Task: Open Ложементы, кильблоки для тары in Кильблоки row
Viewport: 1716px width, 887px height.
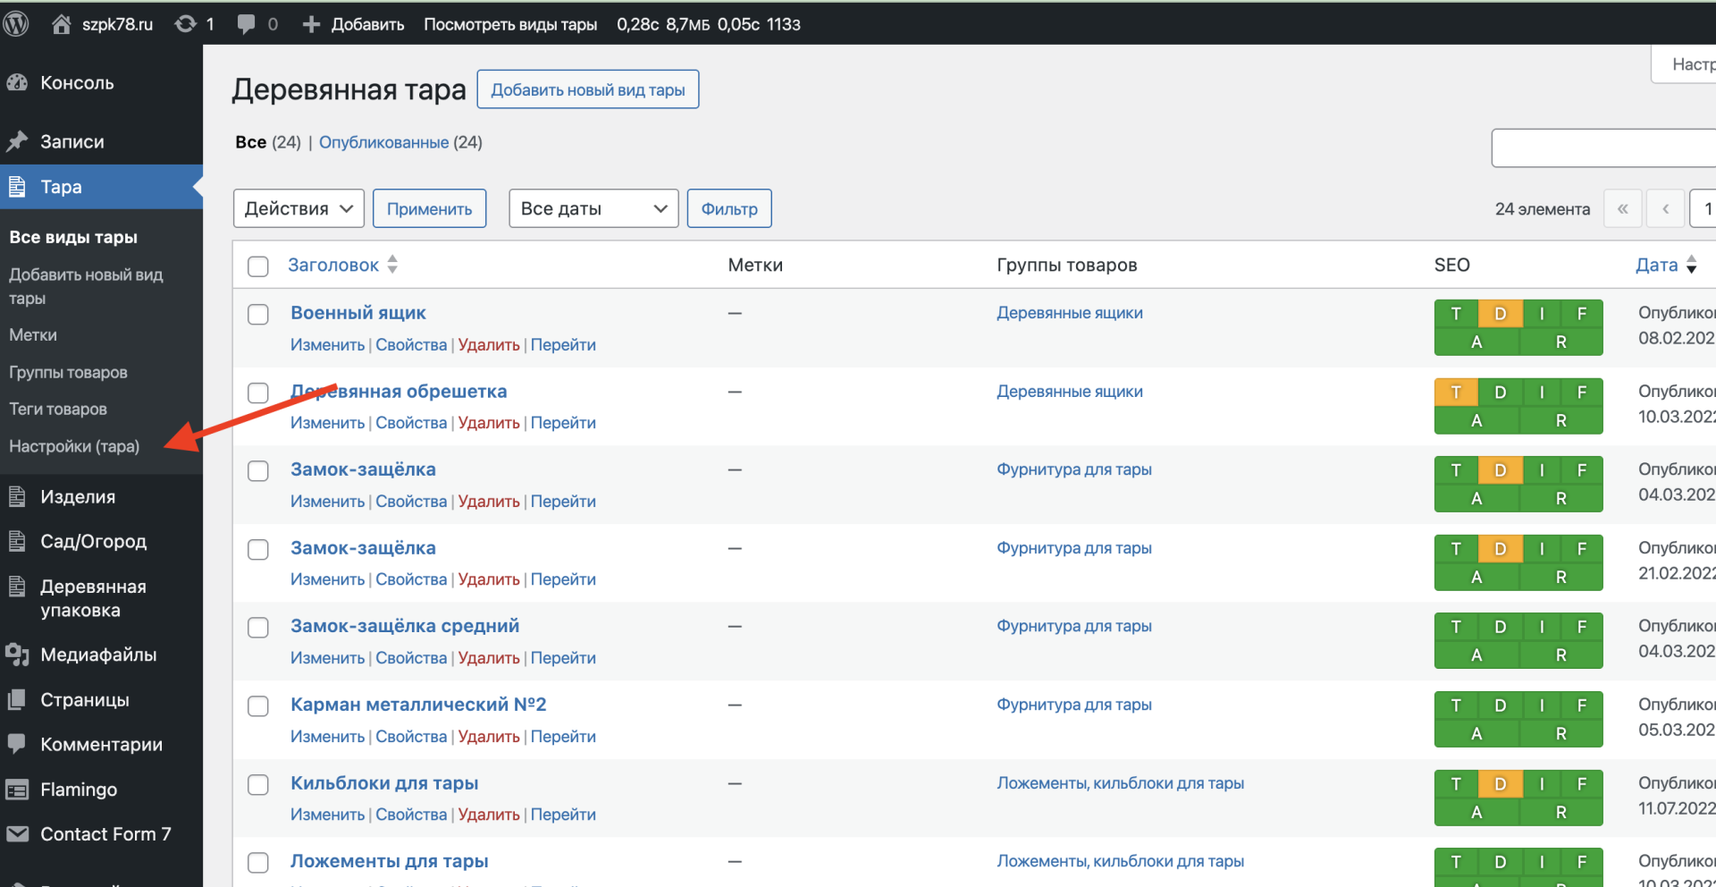Action: (1121, 783)
